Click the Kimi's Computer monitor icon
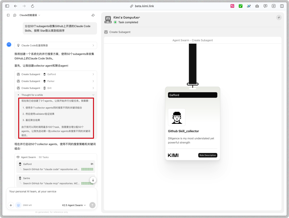The width and height of the screenshot is (289, 218). point(108,20)
